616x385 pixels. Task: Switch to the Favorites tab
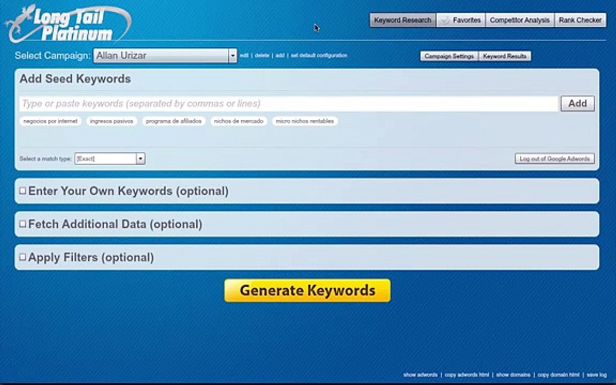460,20
